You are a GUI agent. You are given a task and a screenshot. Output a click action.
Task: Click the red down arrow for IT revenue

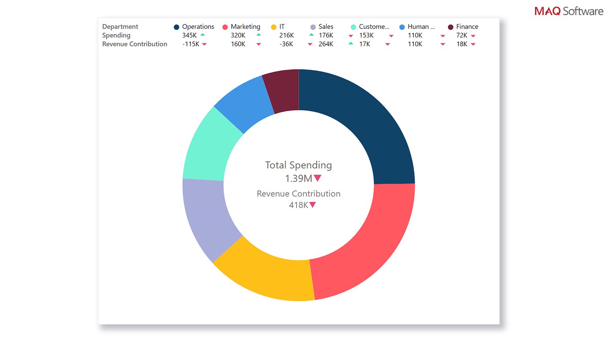pos(310,44)
